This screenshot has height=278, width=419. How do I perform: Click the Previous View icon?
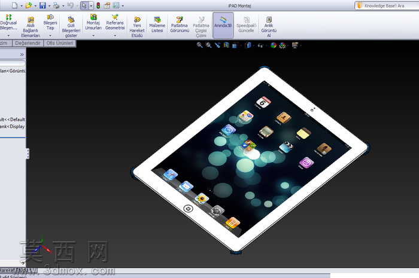[x=217, y=45]
